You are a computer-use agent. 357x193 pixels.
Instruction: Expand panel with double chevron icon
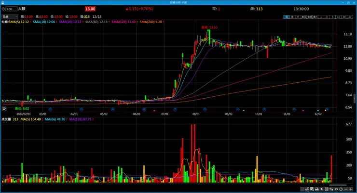pos(4,109)
